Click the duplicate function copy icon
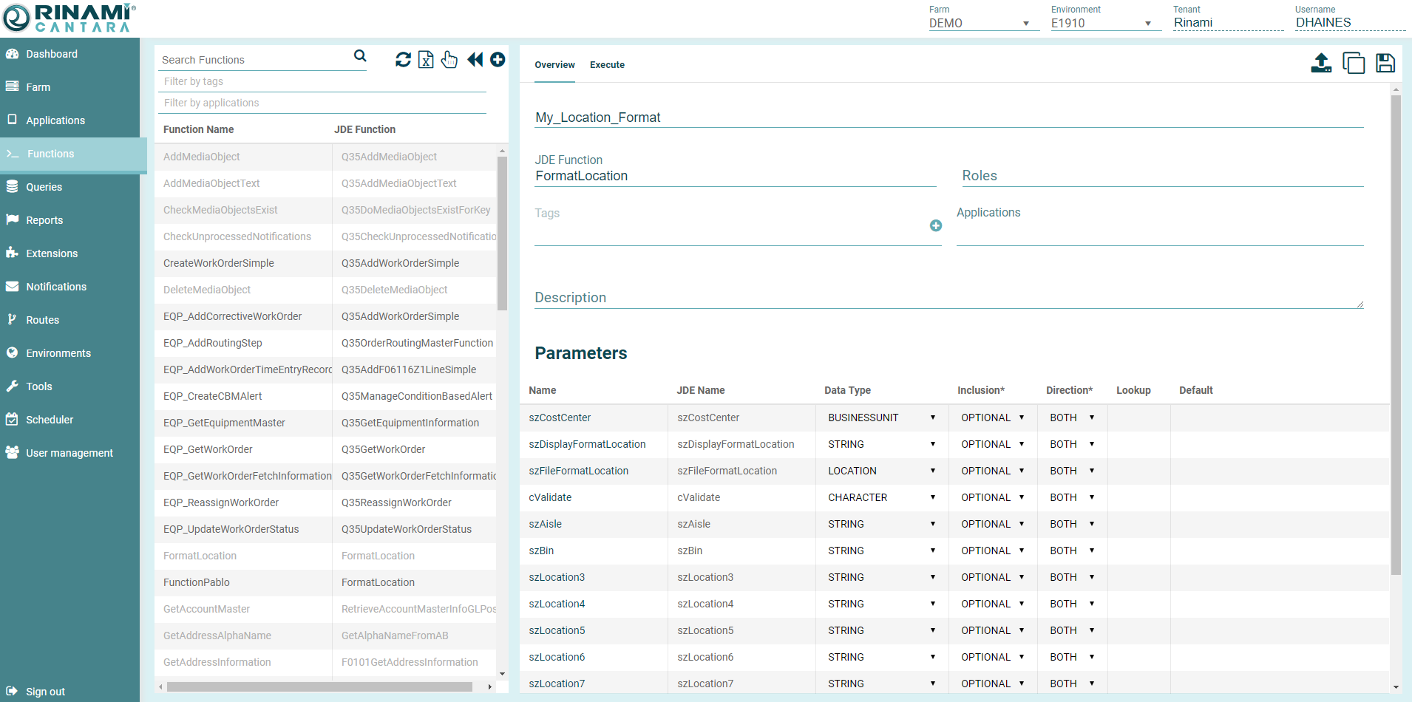The width and height of the screenshot is (1412, 702). (1354, 64)
